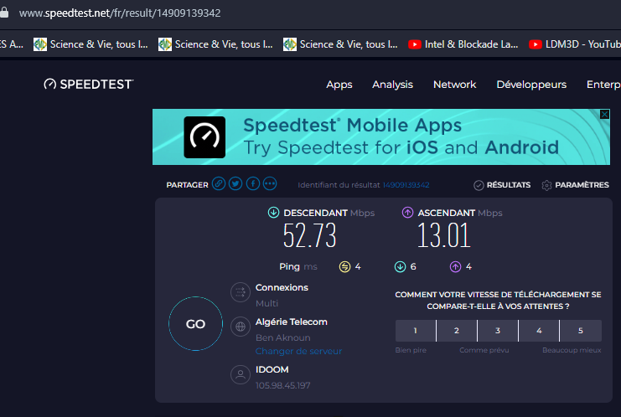The width and height of the screenshot is (621, 417).
Task: Click the Ping ms label
Action: coord(298,266)
